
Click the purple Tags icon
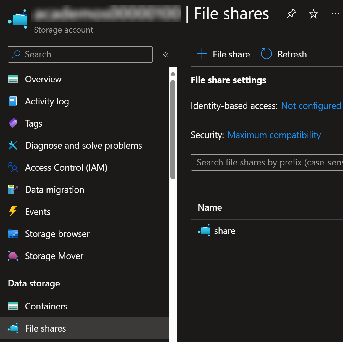(13, 123)
